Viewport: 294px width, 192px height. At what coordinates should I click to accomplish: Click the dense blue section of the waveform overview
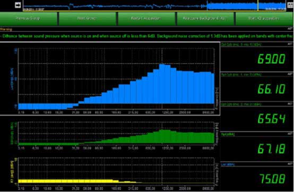click(232, 6)
